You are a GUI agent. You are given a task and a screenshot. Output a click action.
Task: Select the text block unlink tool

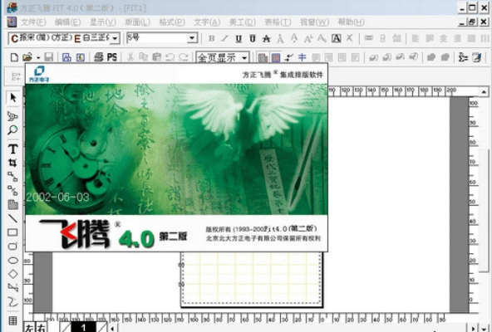12,190
